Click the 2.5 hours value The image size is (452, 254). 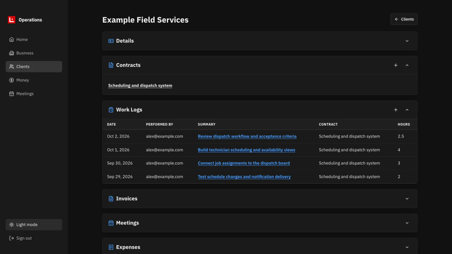tap(401, 137)
